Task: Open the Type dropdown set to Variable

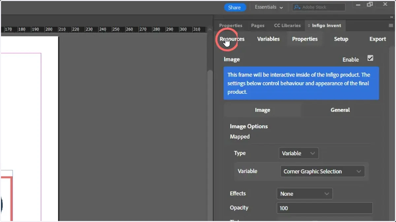Action: pos(299,153)
